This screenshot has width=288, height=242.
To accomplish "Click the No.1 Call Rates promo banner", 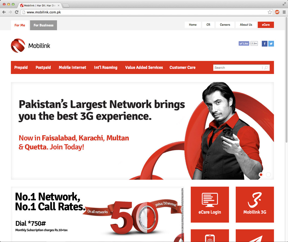I will 97,214.
